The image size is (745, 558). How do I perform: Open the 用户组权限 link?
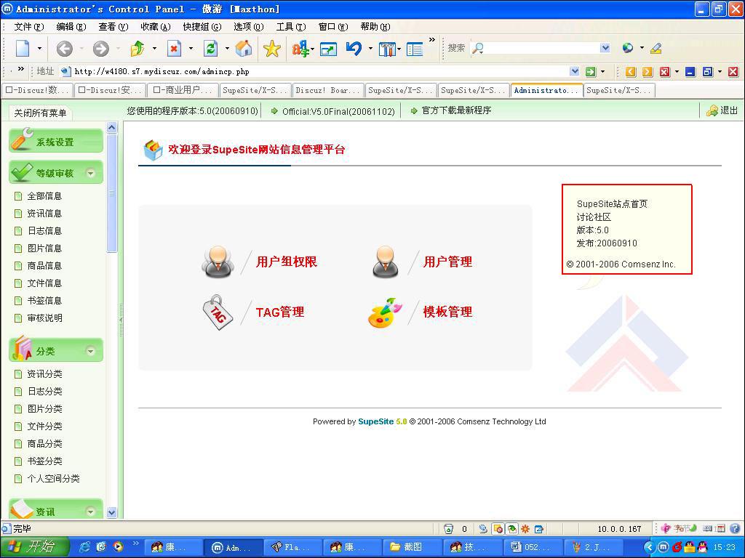287,262
